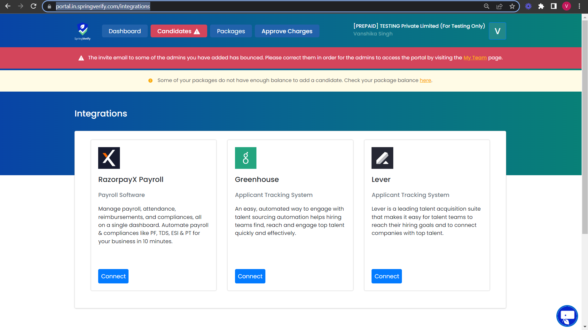The width and height of the screenshot is (588, 330).
Task: Open the browser extensions puzzle icon
Action: click(x=541, y=6)
